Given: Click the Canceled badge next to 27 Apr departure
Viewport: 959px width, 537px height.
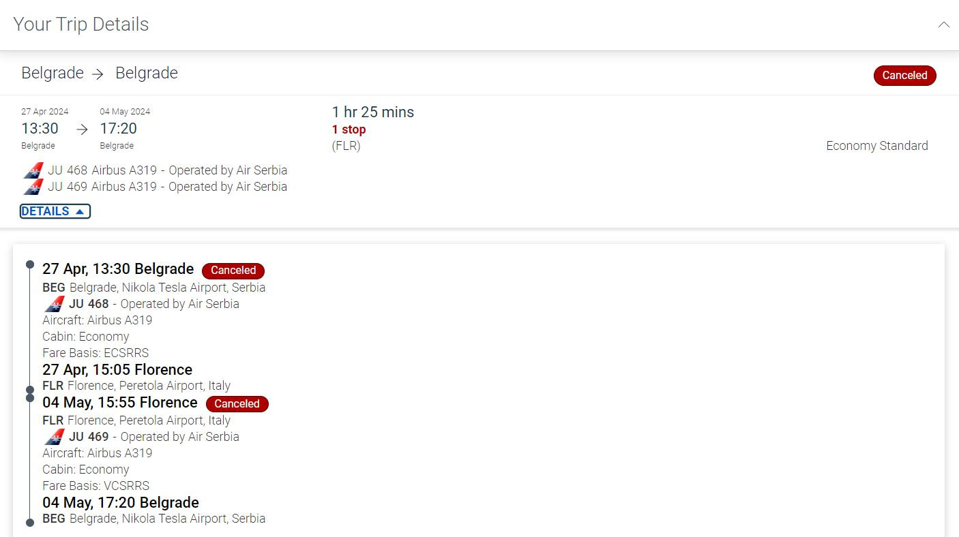Looking at the screenshot, I should click(x=233, y=271).
